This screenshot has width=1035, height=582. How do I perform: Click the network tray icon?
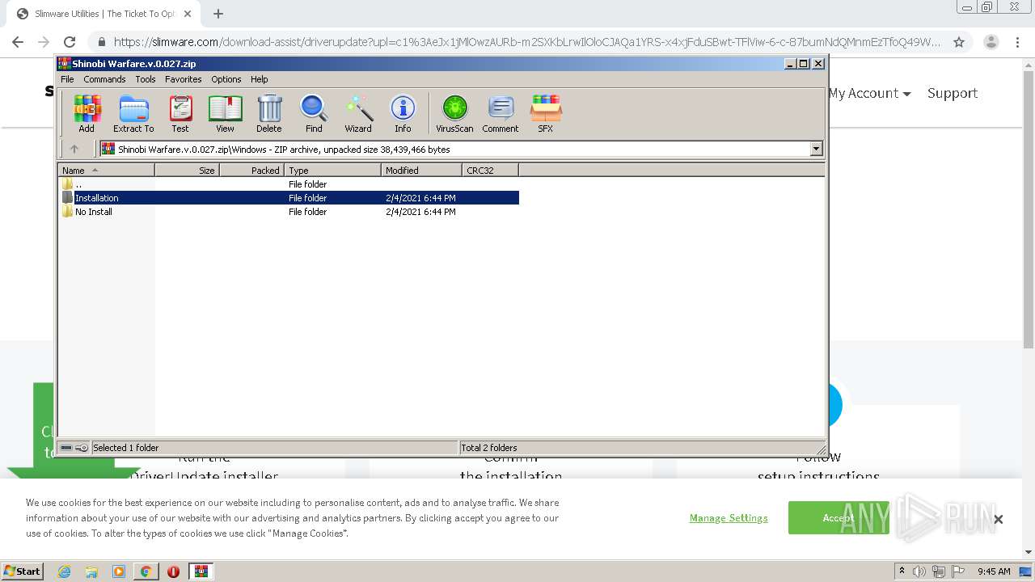[x=939, y=571]
